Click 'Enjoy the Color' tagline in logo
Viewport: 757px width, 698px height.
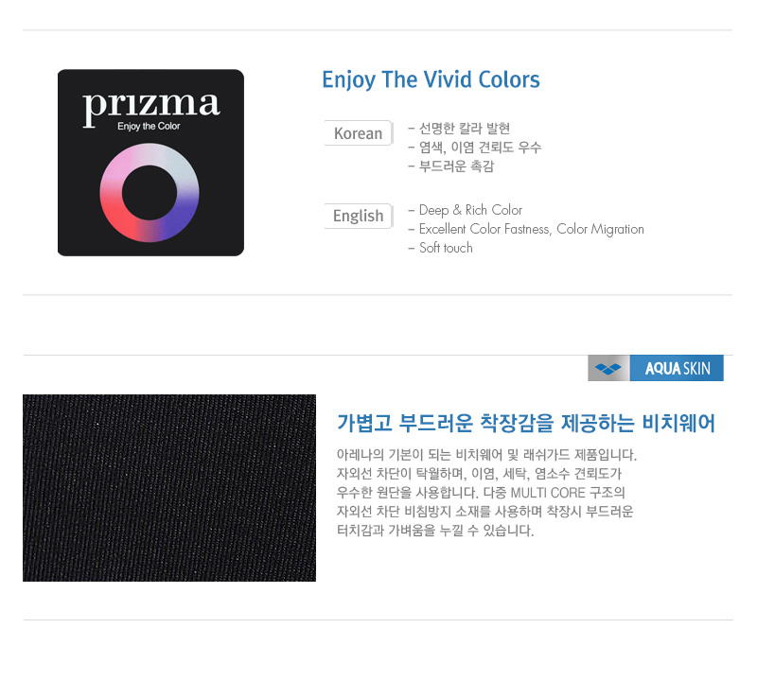pos(149,127)
